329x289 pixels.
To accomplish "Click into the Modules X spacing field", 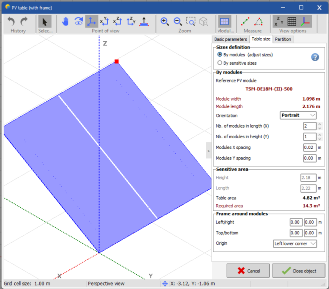I will click(309, 148).
